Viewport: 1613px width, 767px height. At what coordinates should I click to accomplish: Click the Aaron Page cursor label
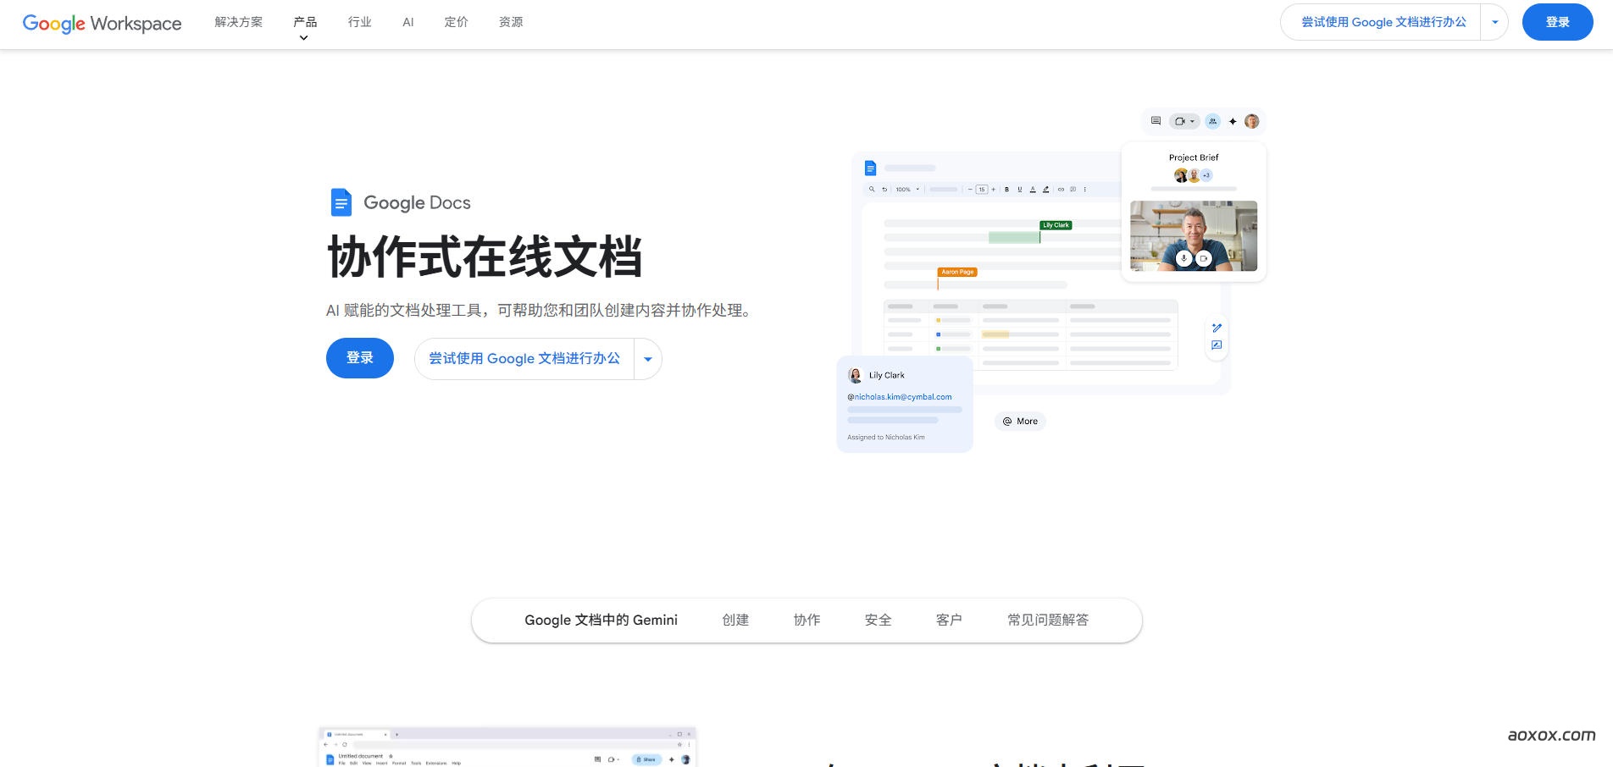tap(957, 272)
